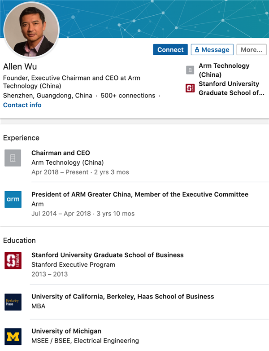
Task: Open the President of ARM Greater China entry
Action: pos(139,194)
